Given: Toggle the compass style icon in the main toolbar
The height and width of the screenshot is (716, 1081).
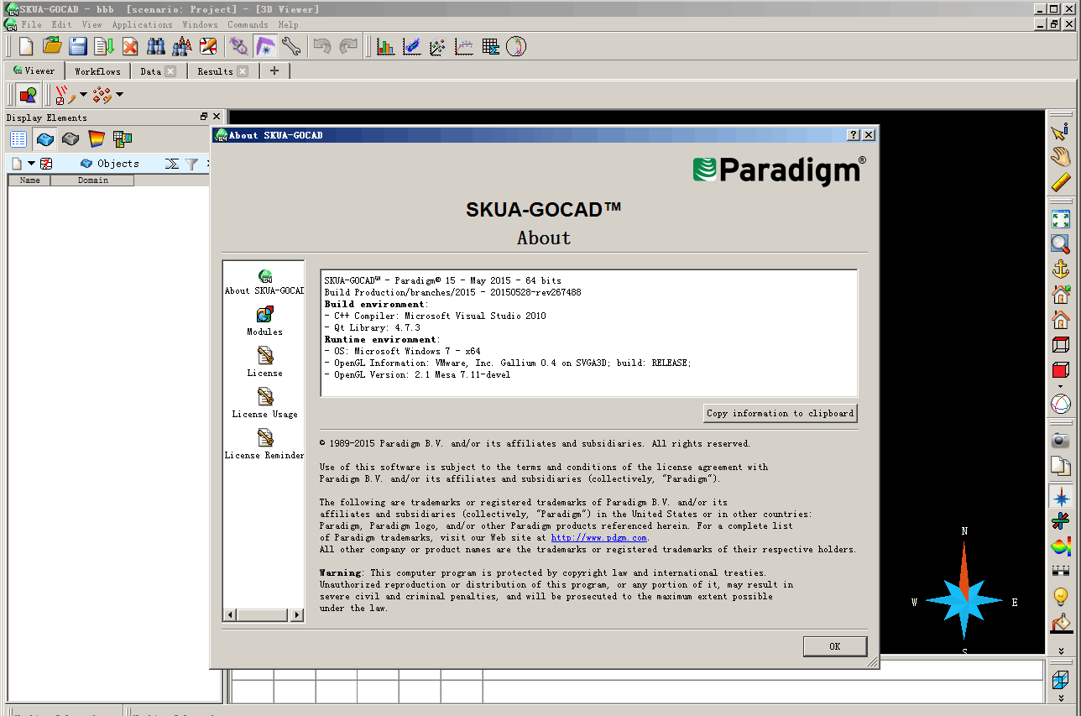Looking at the screenshot, I should pyautogui.click(x=265, y=46).
